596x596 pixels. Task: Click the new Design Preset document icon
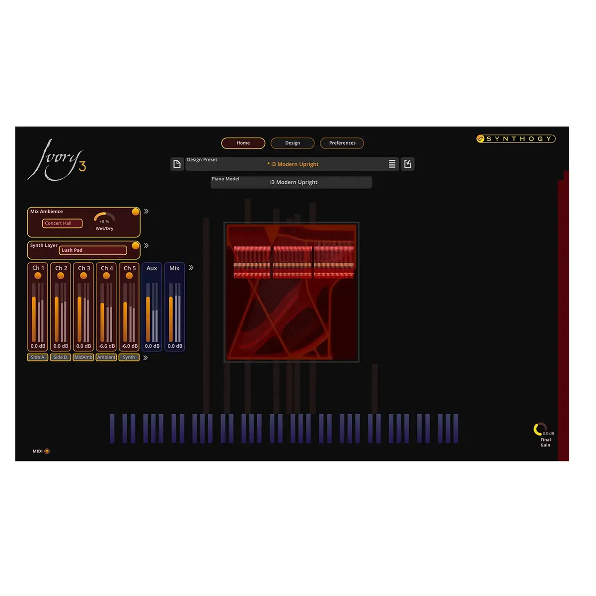pyautogui.click(x=177, y=164)
